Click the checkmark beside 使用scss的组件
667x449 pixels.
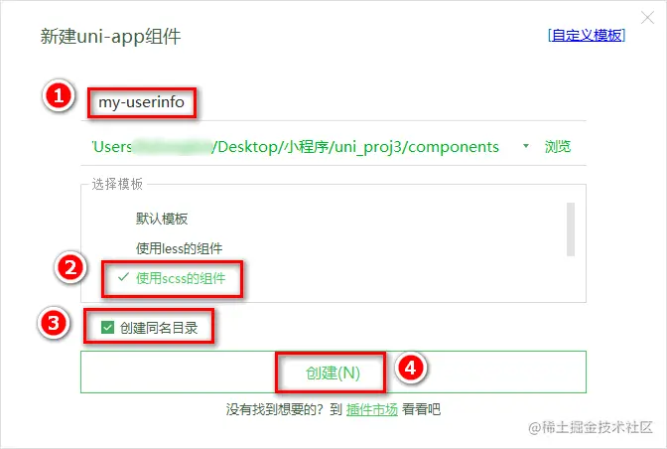point(123,277)
